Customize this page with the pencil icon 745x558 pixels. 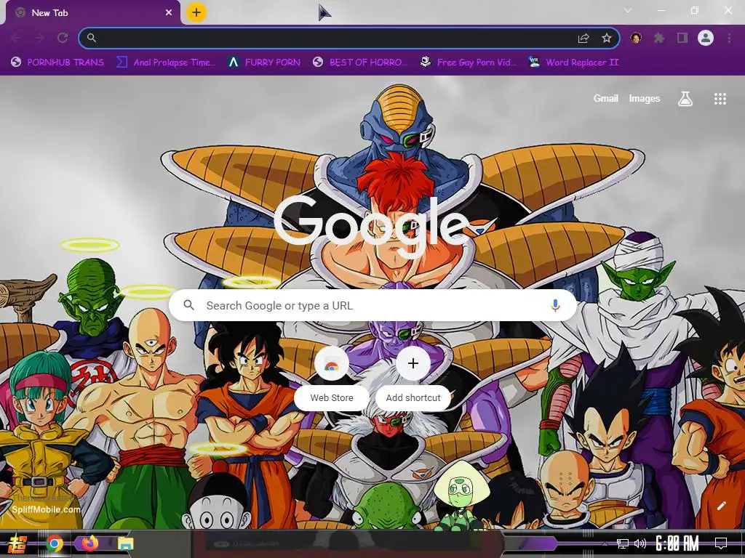721,506
